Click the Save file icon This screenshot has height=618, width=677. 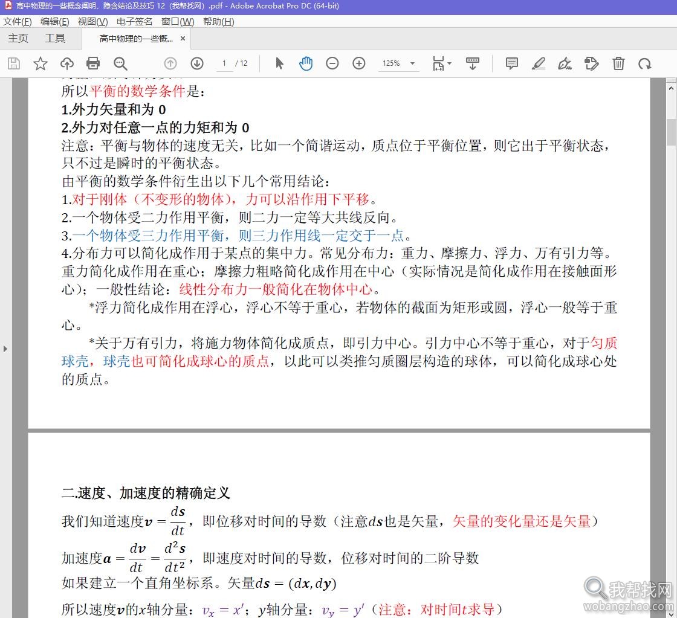14,63
